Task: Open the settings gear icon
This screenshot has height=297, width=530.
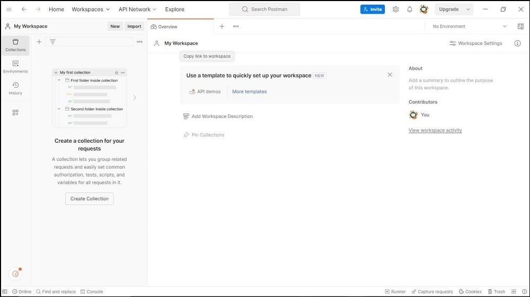Action: coord(395,10)
